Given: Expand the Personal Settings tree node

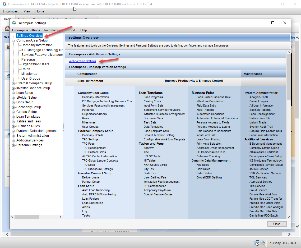Looking at the screenshot, I should point(13,145).
